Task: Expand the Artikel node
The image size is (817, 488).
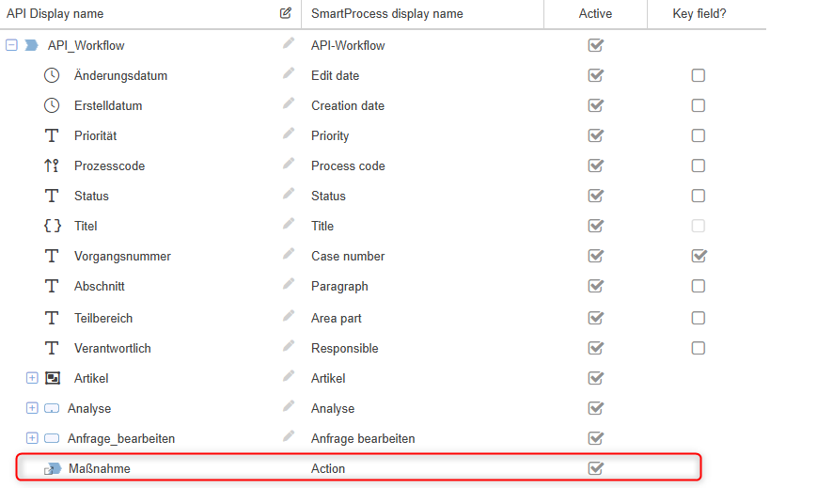Action: click(x=32, y=378)
